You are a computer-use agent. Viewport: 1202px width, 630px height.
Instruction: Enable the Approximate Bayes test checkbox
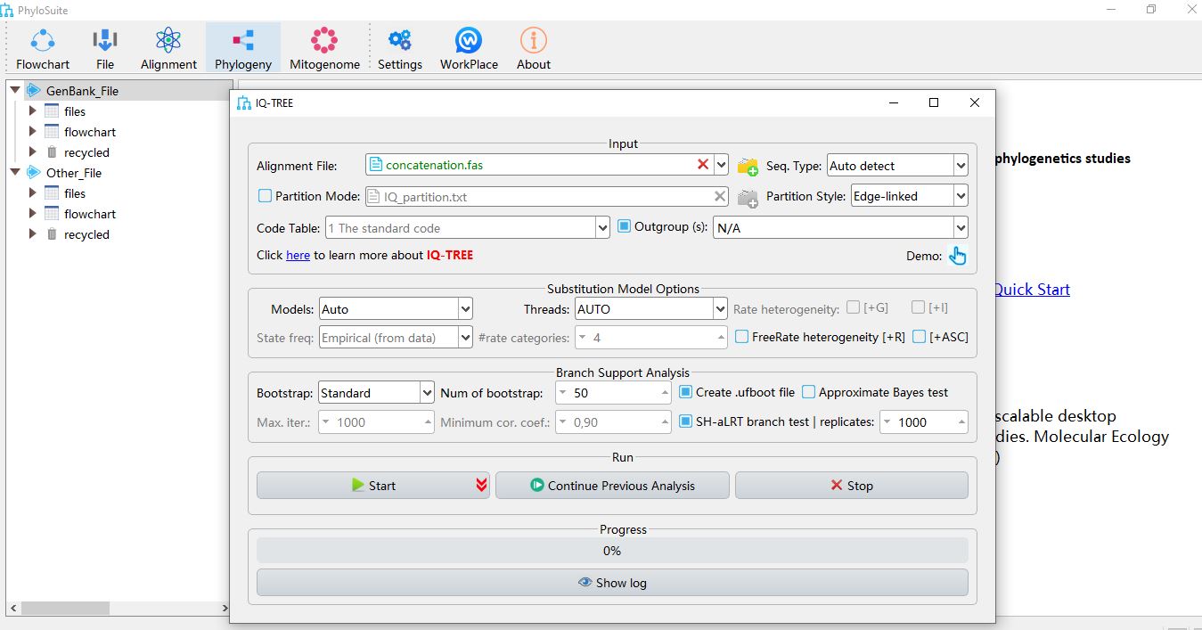(x=808, y=392)
